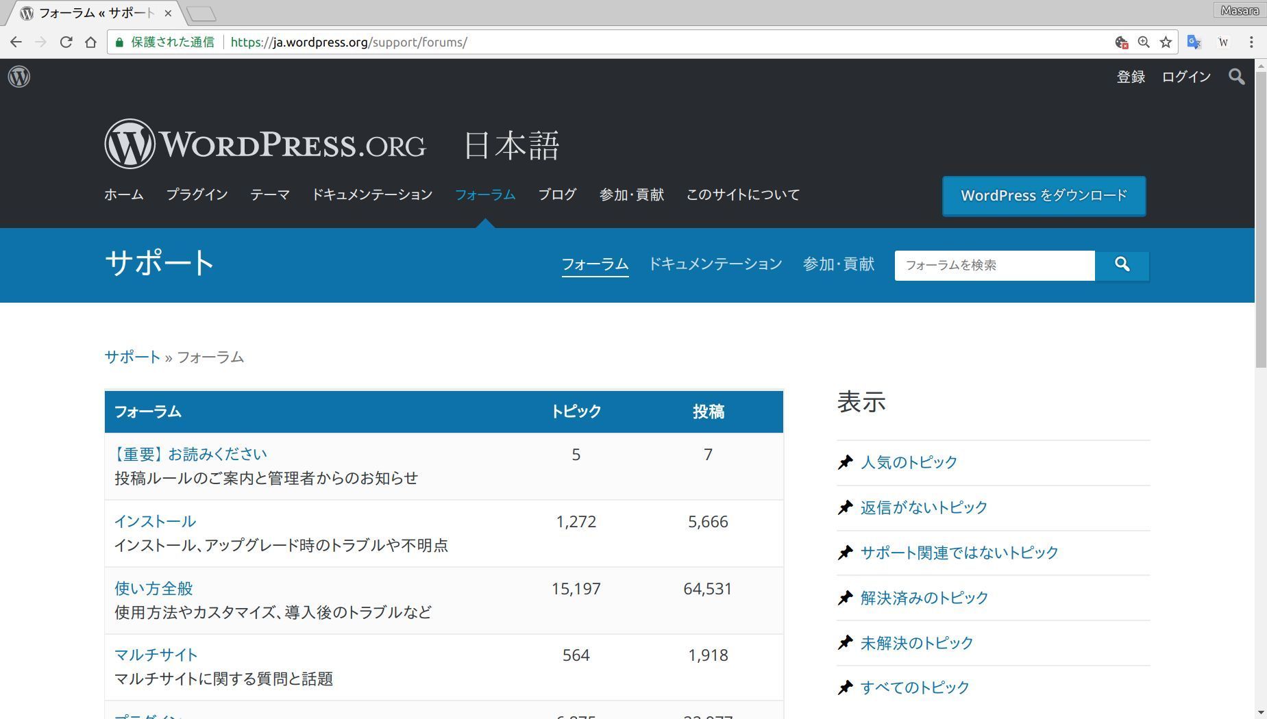The image size is (1267, 719).
Task: Click the ログイン link
Action: pos(1186,77)
